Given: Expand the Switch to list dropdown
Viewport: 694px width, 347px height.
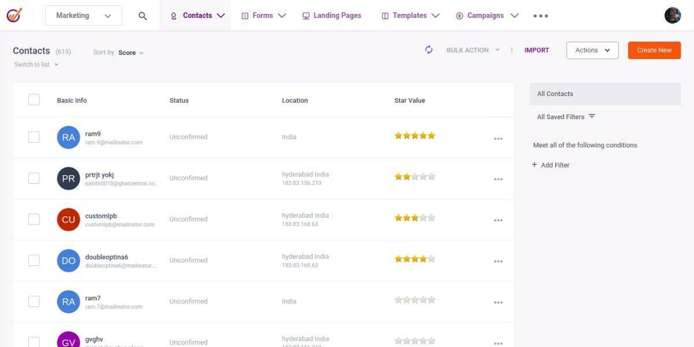Looking at the screenshot, I should tap(36, 64).
